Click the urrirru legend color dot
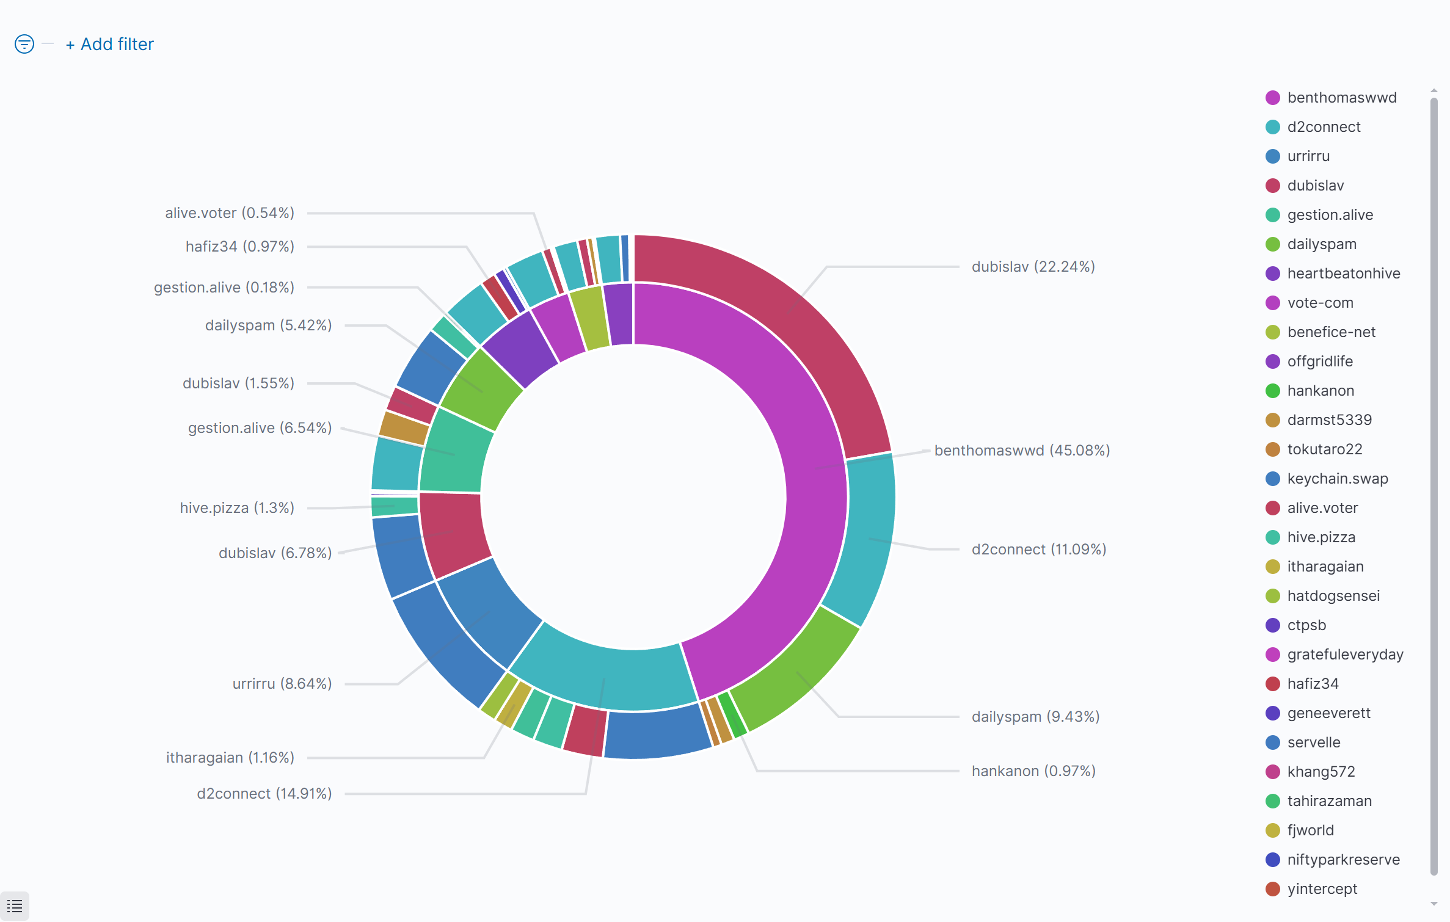The image size is (1450, 922). [x=1272, y=156]
